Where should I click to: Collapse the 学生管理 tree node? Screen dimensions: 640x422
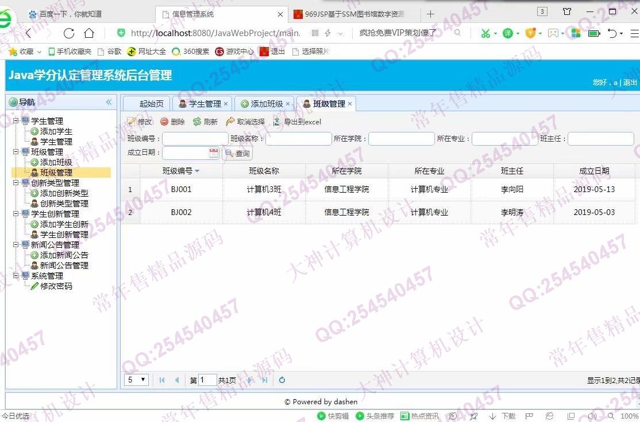pyautogui.click(x=16, y=120)
